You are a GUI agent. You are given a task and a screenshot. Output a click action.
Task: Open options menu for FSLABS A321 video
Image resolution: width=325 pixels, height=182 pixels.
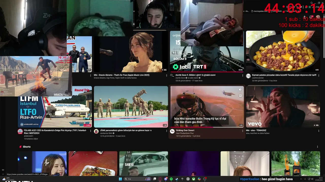click(x=91, y=131)
